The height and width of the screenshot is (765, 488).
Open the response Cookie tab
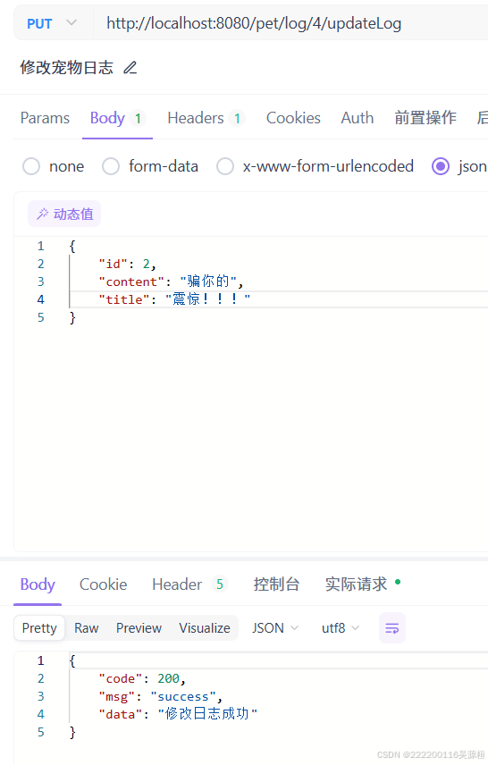(103, 584)
